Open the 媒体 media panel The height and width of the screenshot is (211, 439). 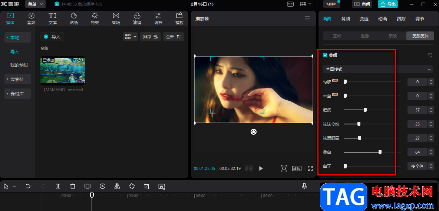[x=10, y=19]
